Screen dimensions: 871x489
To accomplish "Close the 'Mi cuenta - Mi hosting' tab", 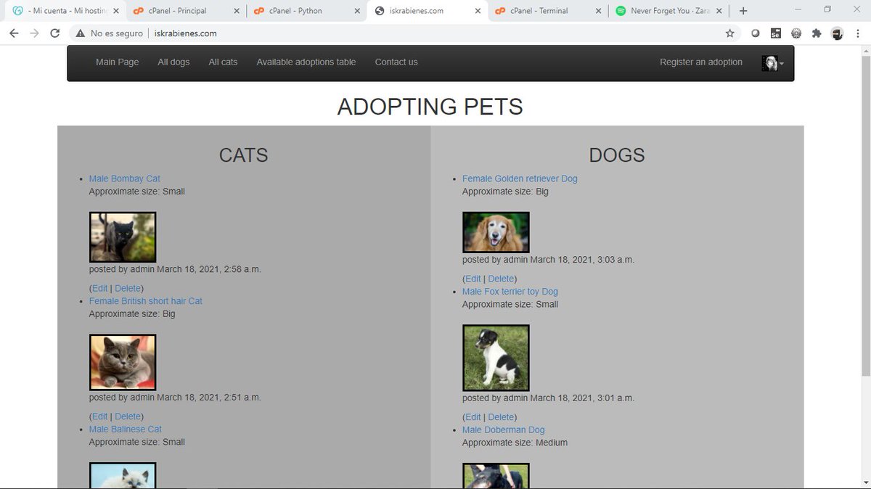I will coord(116,11).
